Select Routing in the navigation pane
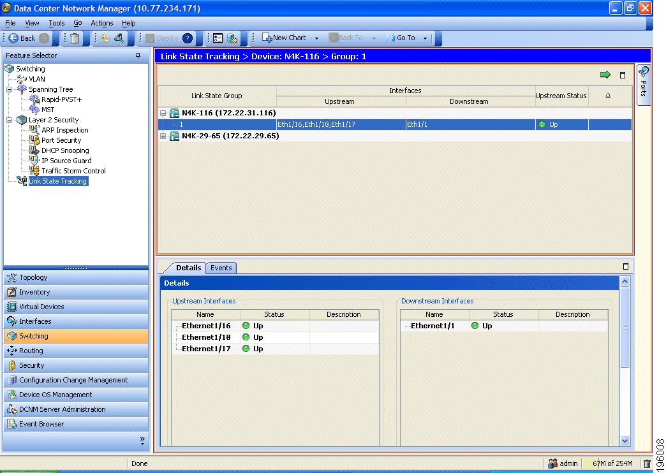 [x=14, y=351]
